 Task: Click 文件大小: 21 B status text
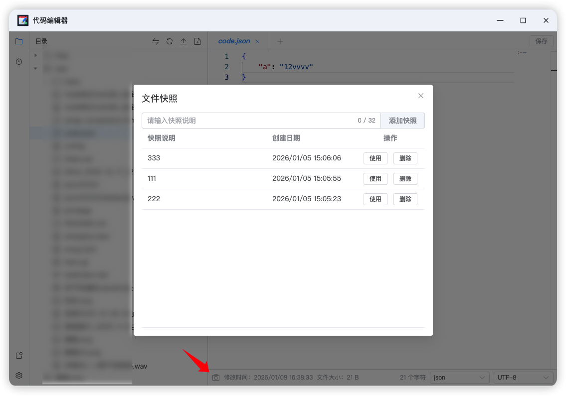(x=338, y=377)
